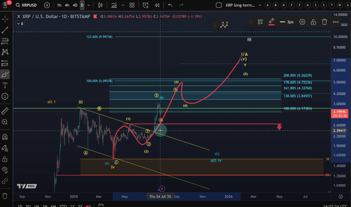
Task: Open layout shortcut circle W
Action: [340, 5]
